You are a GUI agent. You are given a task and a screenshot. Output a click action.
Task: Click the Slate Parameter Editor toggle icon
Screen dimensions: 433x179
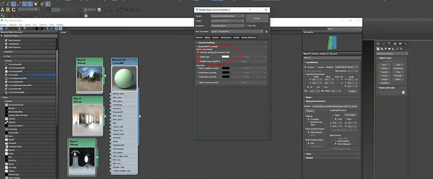click(61, 29)
